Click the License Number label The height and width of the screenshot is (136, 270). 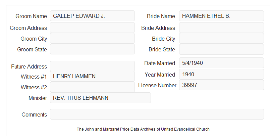point(157,86)
